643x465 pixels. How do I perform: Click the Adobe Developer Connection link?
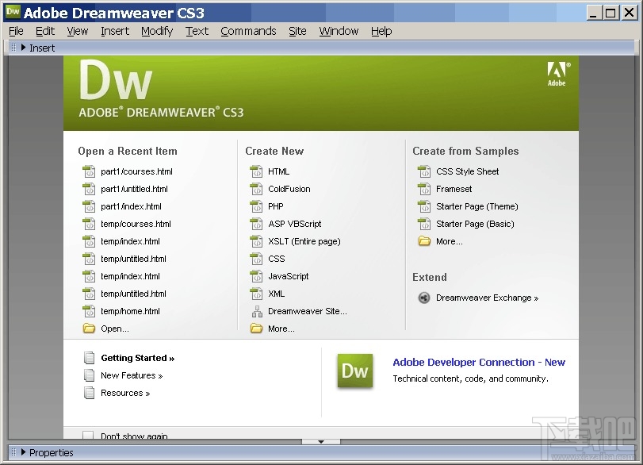(479, 362)
